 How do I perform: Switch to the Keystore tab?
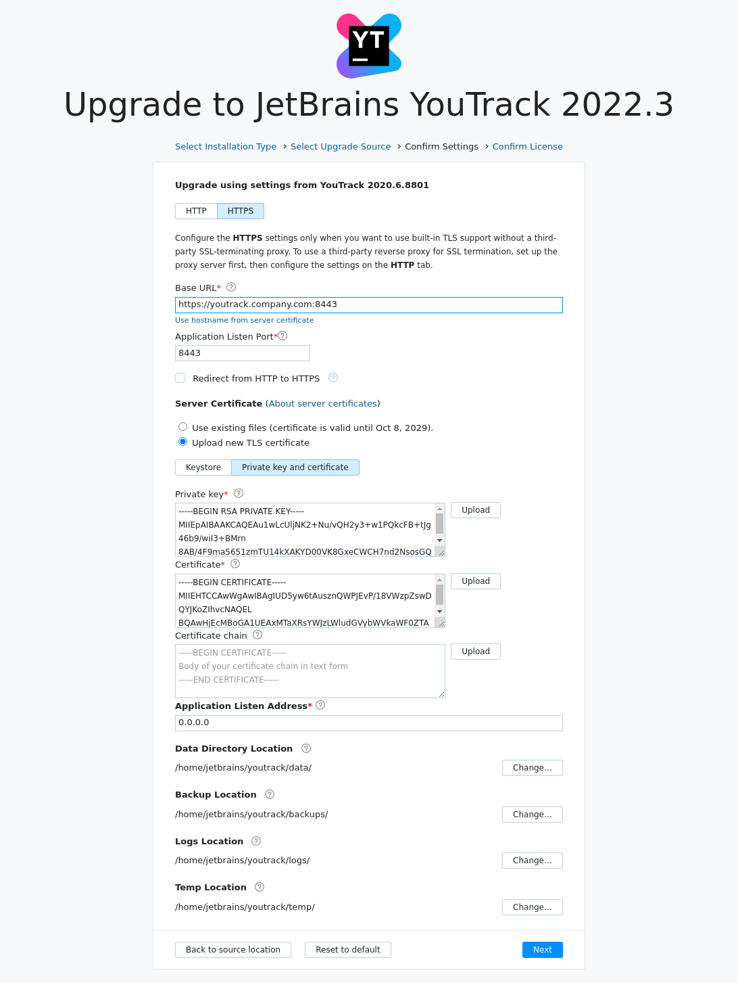203,467
